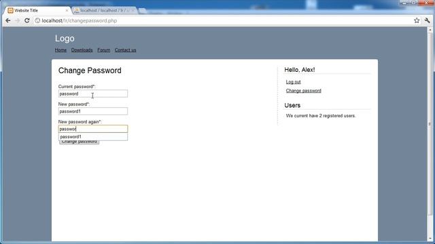Click the New password field
The width and height of the screenshot is (435, 244).
click(x=93, y=111)
